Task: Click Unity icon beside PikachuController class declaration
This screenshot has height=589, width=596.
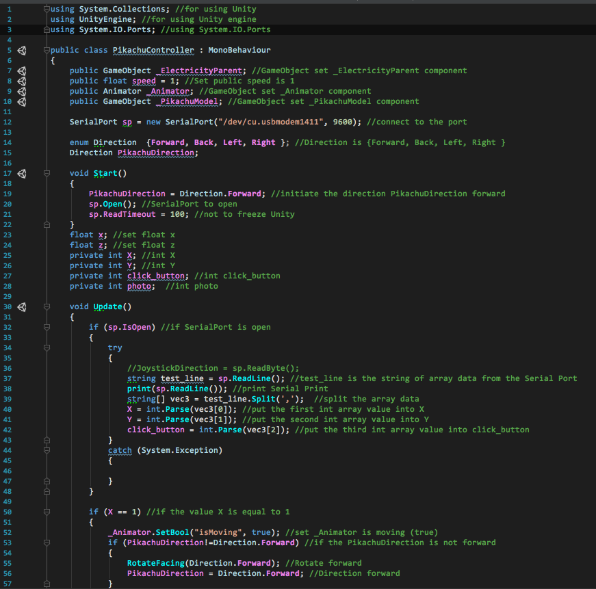Action: (22, 51)
